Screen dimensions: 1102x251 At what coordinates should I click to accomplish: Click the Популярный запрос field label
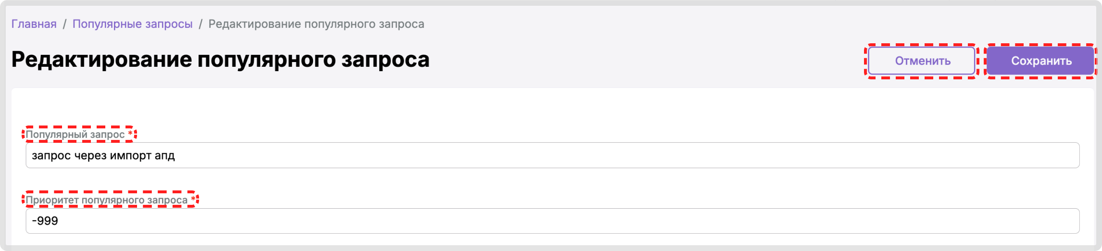pos(75,135)
